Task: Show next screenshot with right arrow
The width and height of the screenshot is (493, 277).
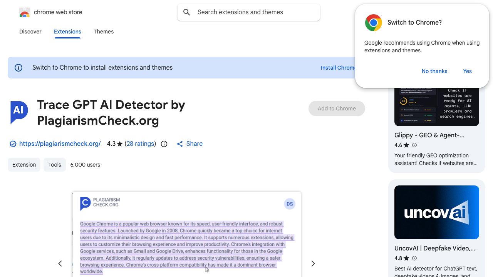Action: (x=313, y=264)
